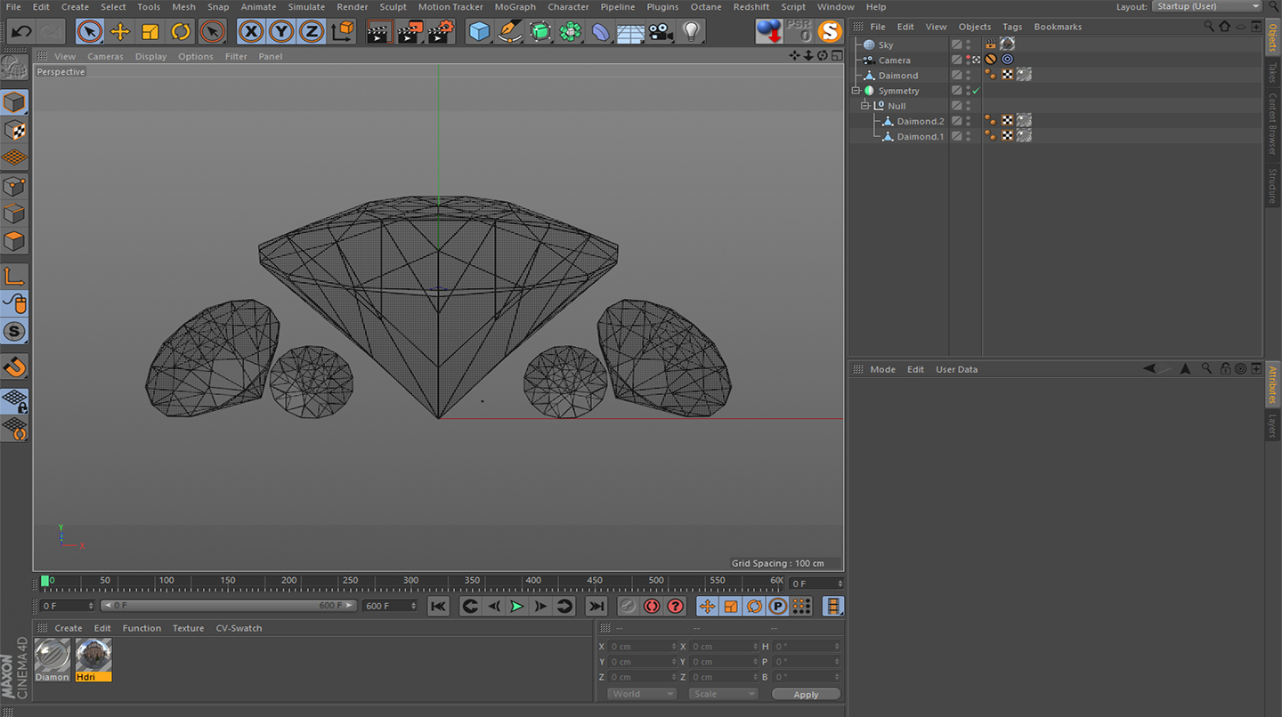Select the Move tool in the toolbar
The width and height of the screenshot is (1282, 717).
(x=121, y=31)
